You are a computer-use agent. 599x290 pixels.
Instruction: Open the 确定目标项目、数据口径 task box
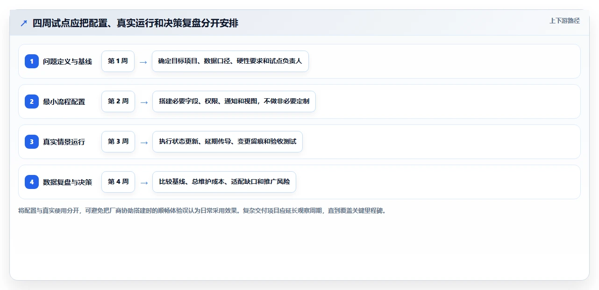230,61
